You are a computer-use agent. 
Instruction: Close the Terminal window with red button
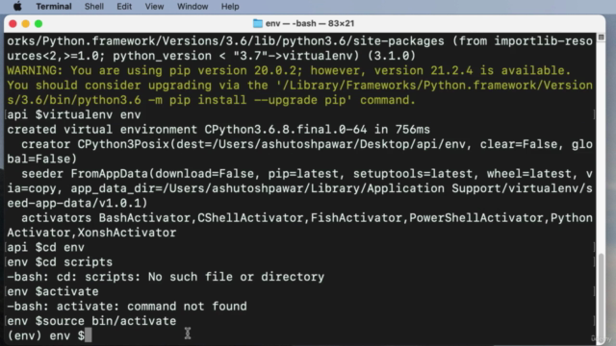(13, 24)
